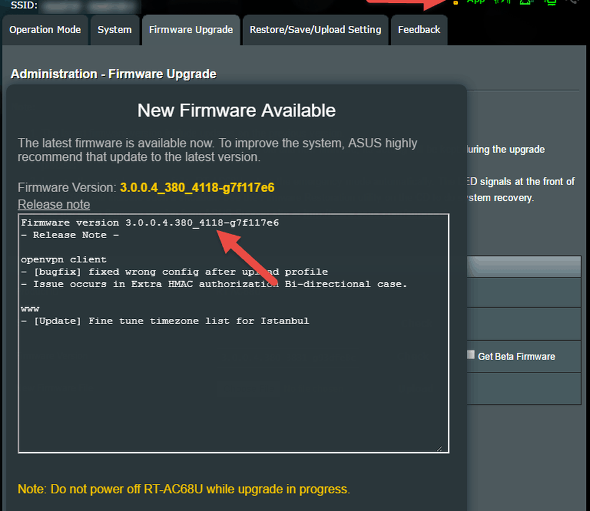Click the yellow firmware version number
This screenshot has height=511, width=590.
pos(197,187)
